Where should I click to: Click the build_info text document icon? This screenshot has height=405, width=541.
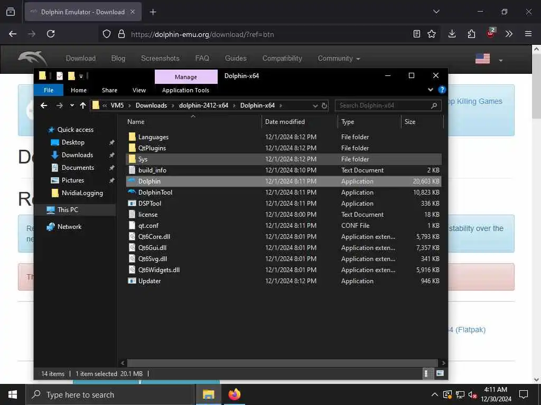[132, 170]
